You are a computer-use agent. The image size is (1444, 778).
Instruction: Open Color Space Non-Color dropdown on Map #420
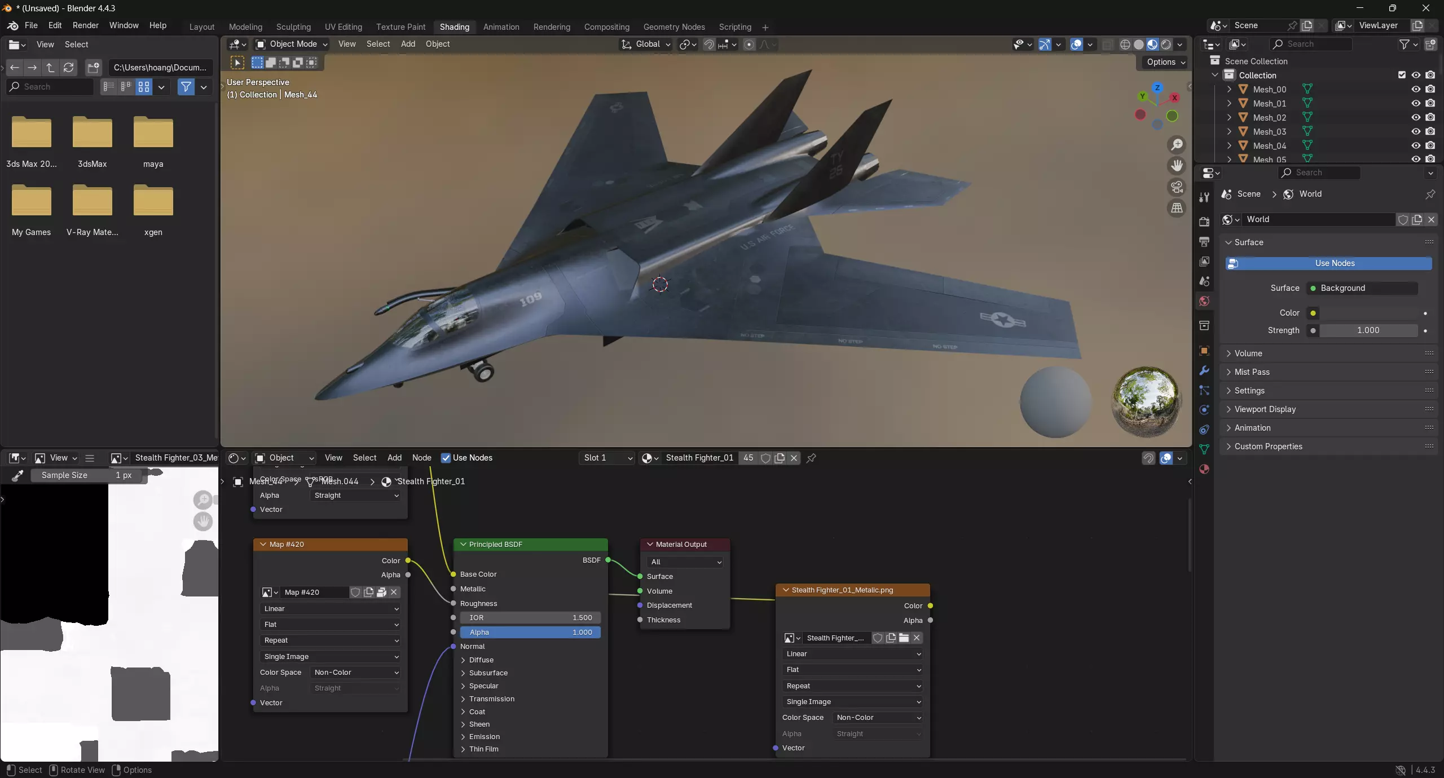[x=355, y=673]
